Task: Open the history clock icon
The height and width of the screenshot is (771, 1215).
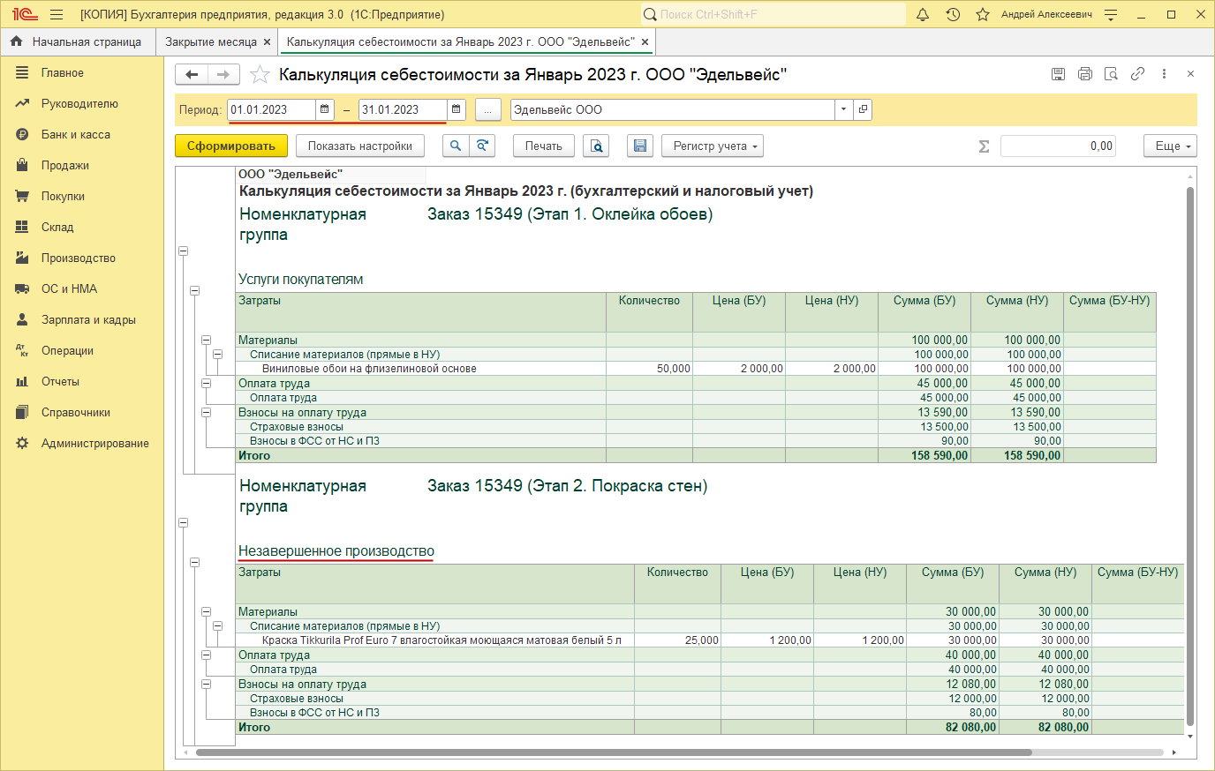Action: click(953, 14)
